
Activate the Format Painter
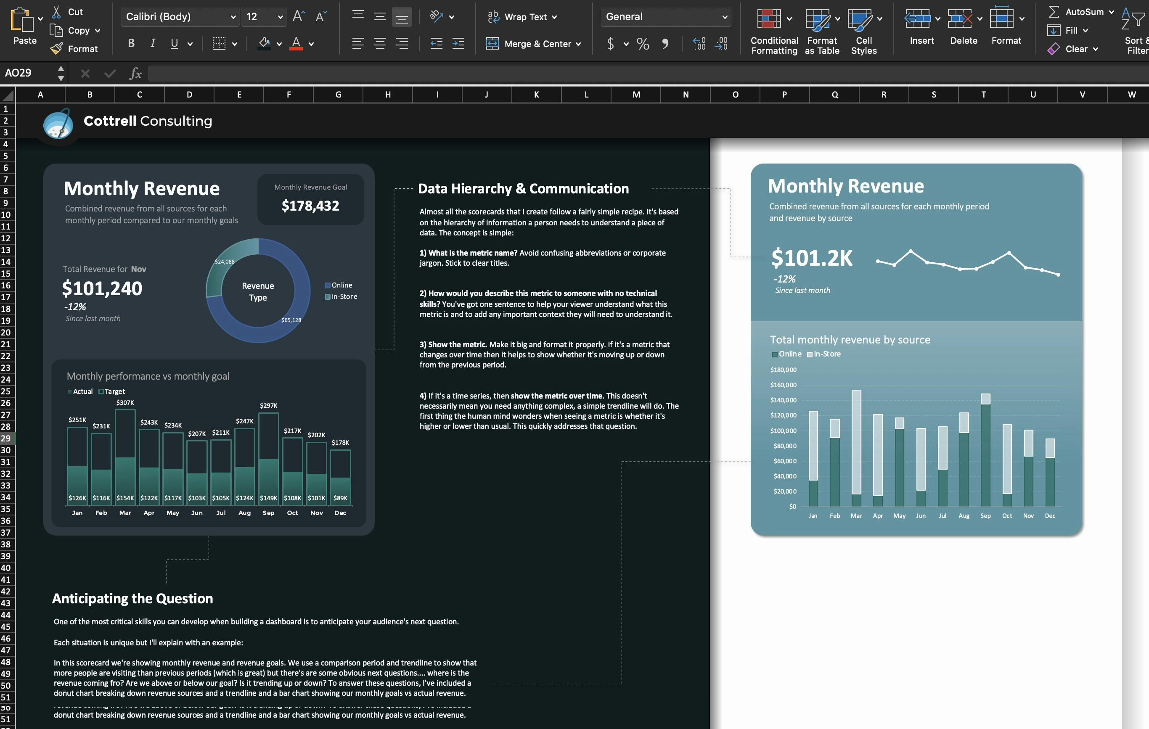tap(74, 49)
